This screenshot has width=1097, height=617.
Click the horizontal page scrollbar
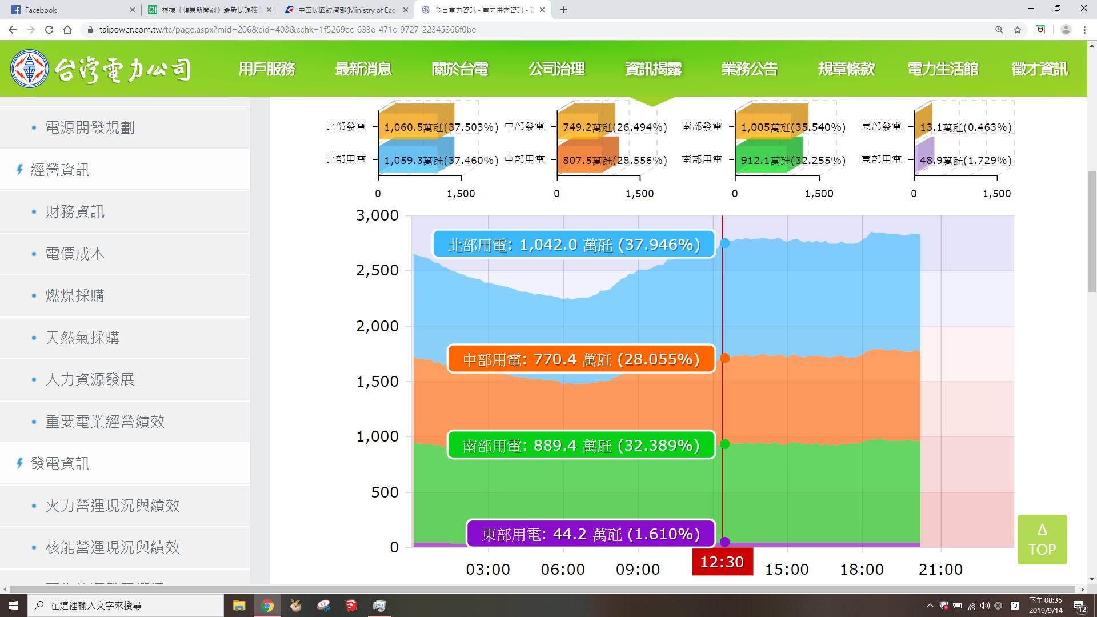(x=543, y=589)
